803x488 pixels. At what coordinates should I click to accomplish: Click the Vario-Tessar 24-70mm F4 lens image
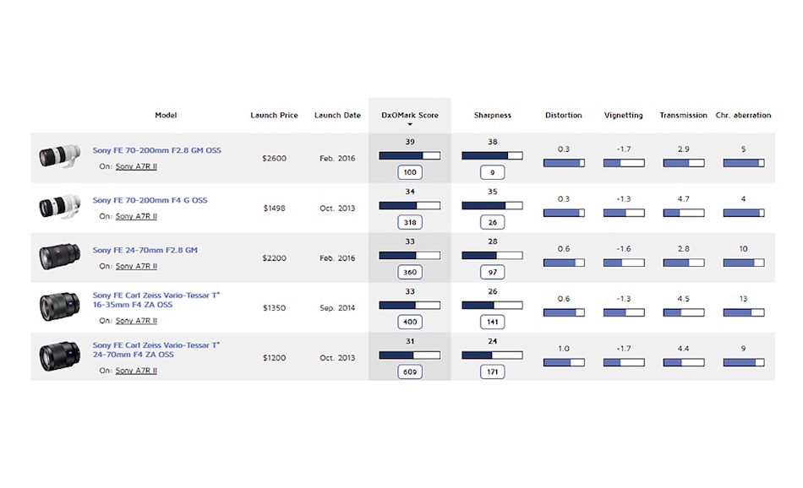[x=59, y=356]
